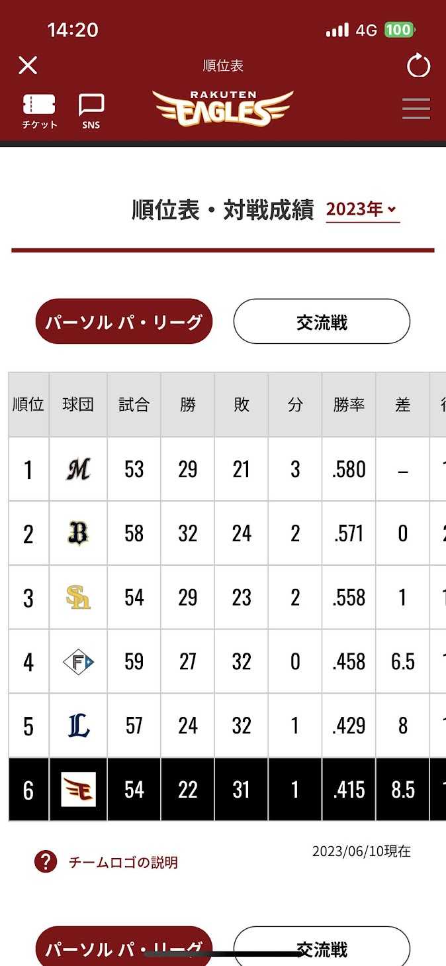The width and height of the screenshot is (446, 966).
Task: Tap the Fighters team logo
Action: click(x=78, y=661)
